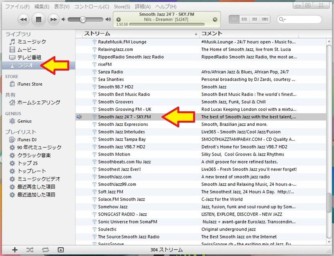Viewport: 334px width, 256px height.
Task: Toggle shuffle playback
Action: point(30,250)
